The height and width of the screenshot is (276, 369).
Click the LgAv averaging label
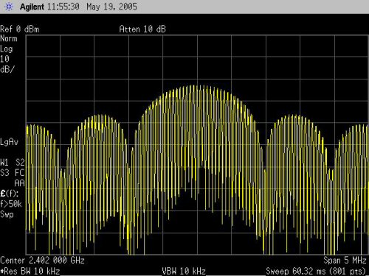click(10, 142)
